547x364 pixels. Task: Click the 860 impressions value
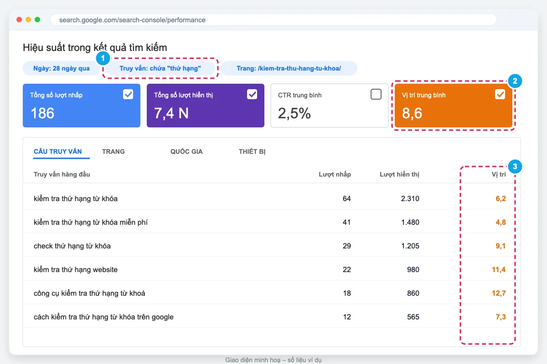413,293
